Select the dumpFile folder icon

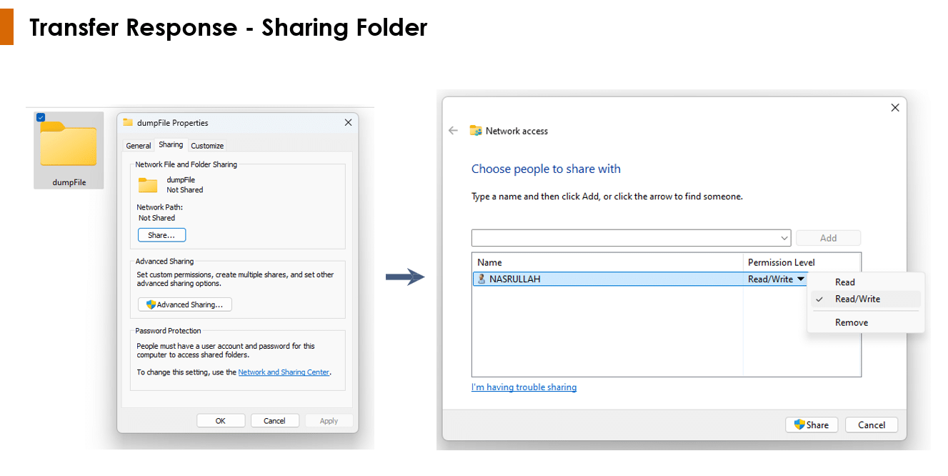point(69,144)
